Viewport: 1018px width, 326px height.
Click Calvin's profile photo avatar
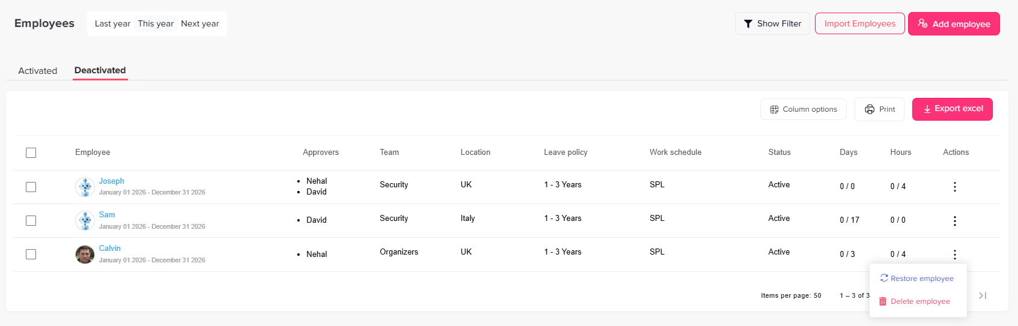[85, 255]
